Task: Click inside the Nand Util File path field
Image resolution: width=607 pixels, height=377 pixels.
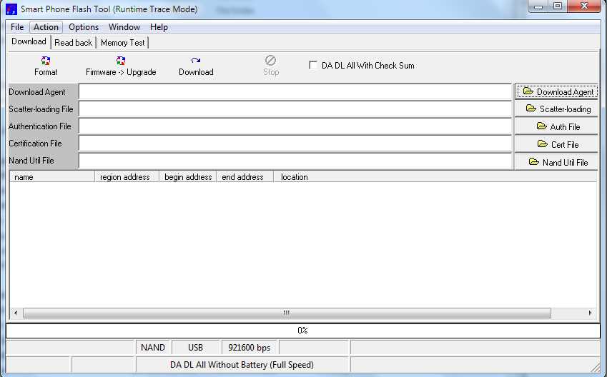Action: (x=295, y=161)
